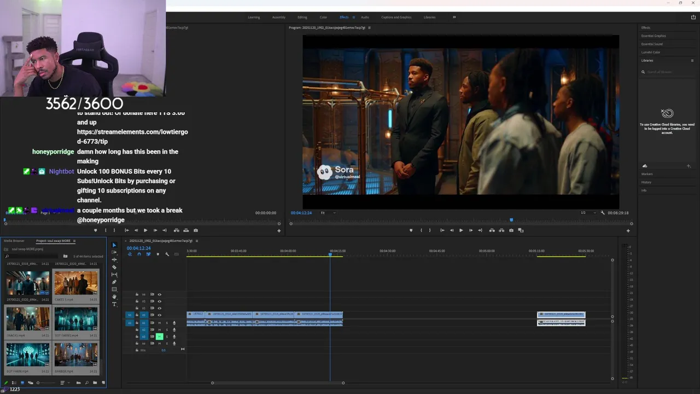
Task: Open the Captions and Graphics workspace
Action: coord(396,17)
